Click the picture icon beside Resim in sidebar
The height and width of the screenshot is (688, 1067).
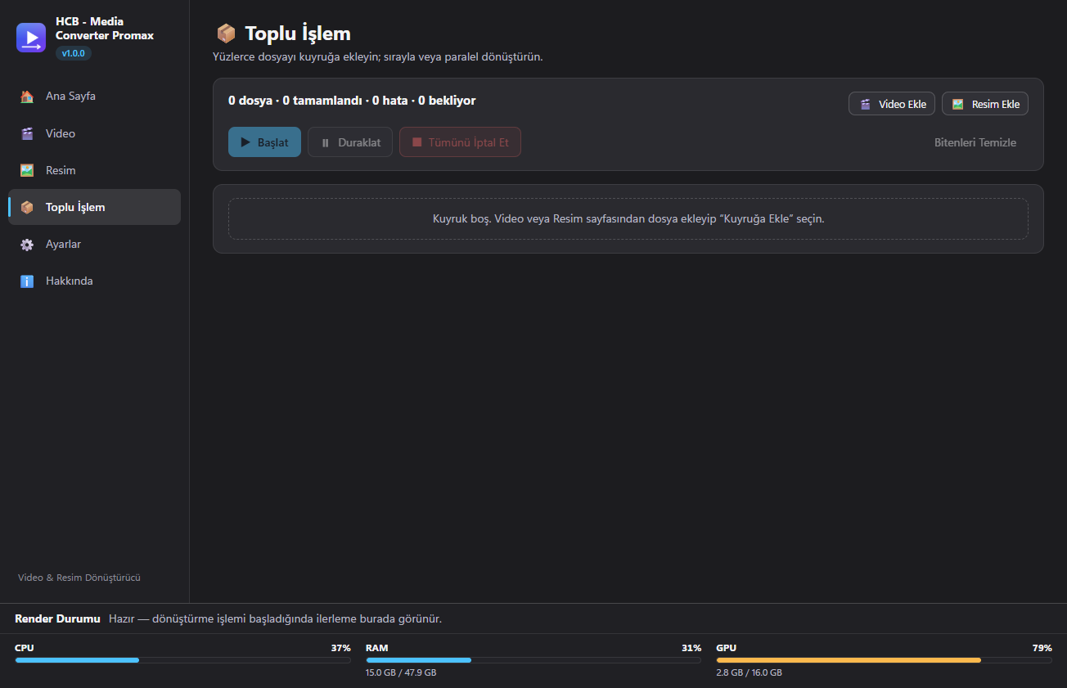[27, 170]
